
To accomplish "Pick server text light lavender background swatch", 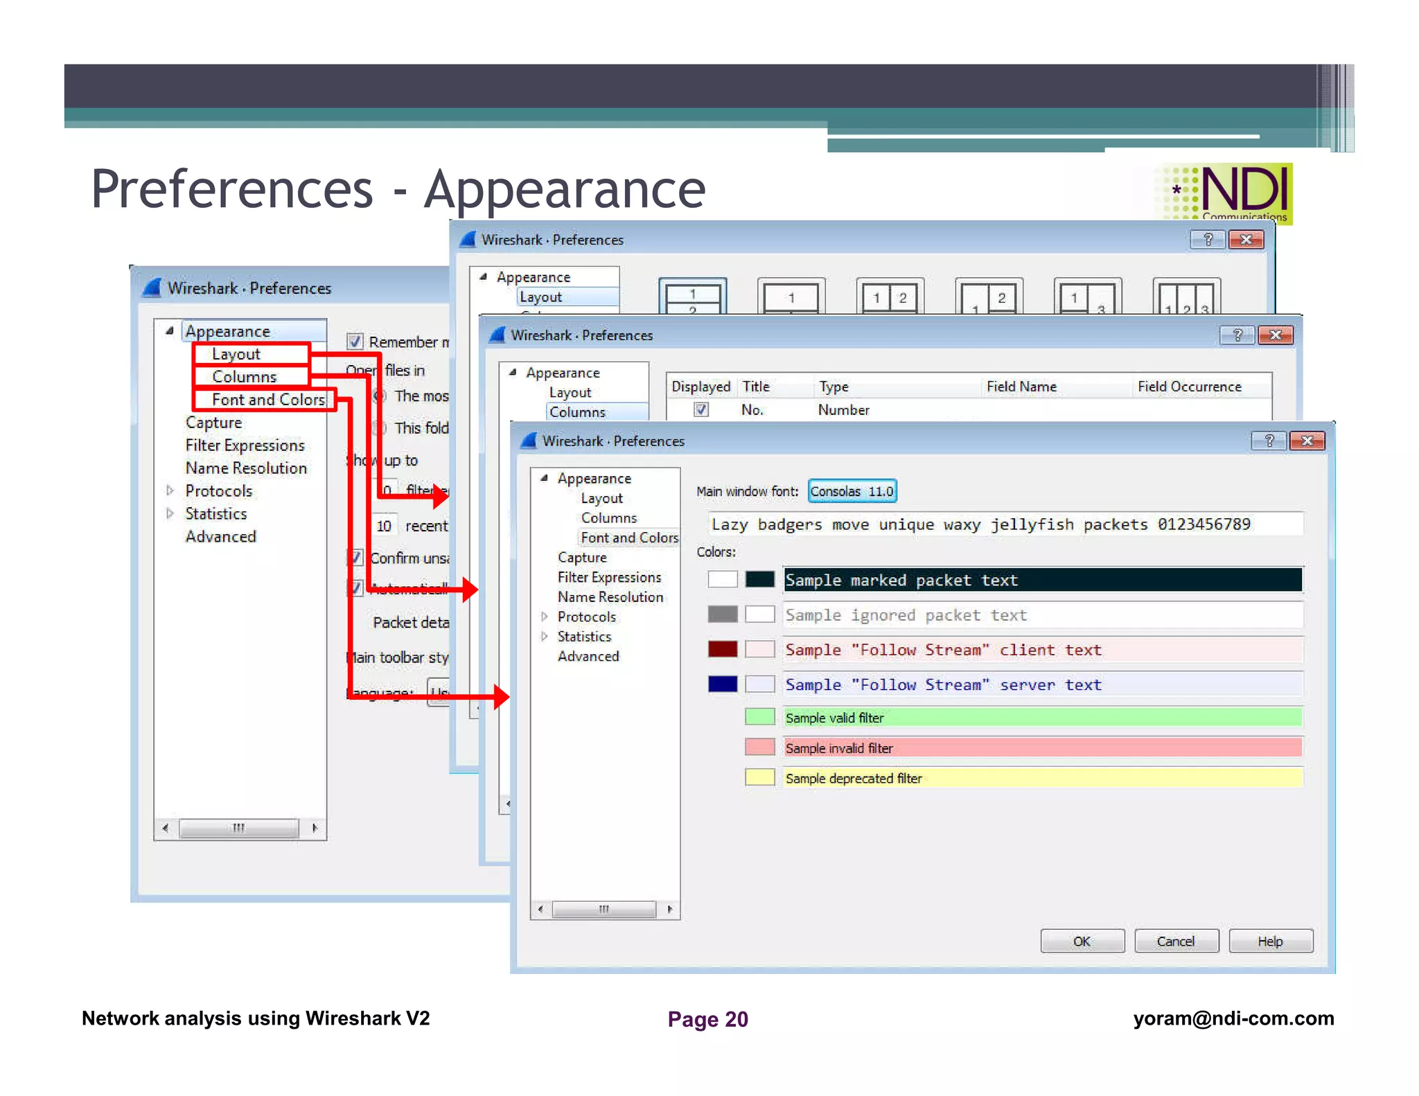I will click(760, 684).
